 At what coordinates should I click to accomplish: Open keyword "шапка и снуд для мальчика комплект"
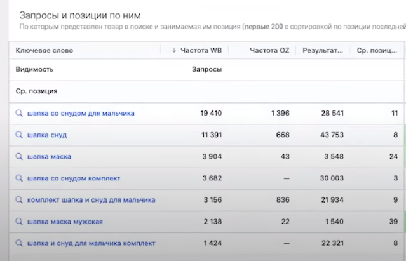pyautogui.click(x=91, y=243)
